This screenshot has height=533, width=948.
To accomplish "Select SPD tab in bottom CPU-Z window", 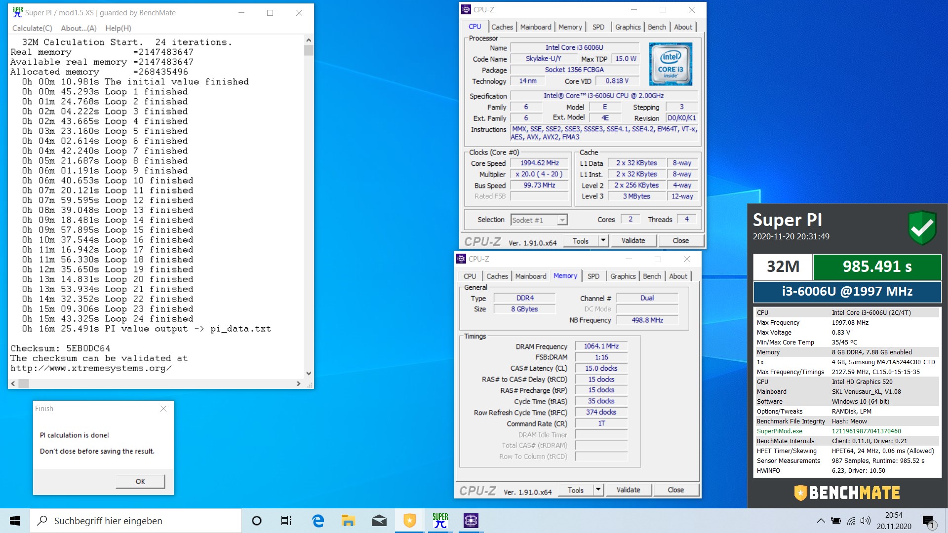I will pyautogui.click(x=593, y=276).
